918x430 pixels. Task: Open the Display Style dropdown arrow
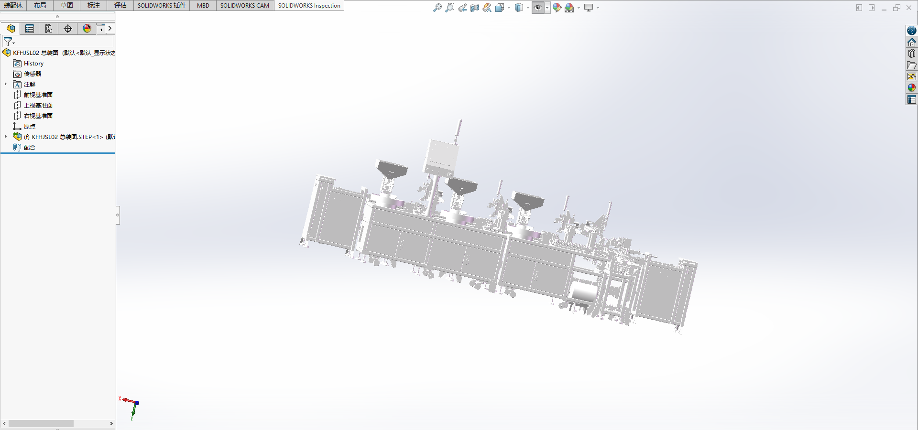528,8
